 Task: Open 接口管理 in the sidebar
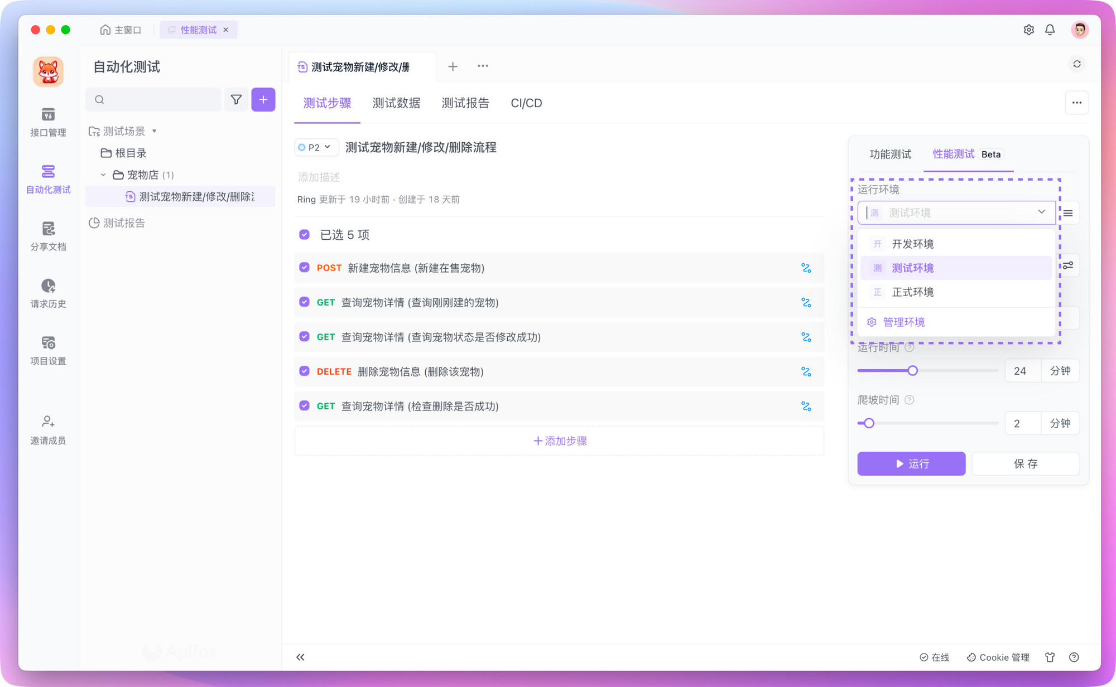pyautogui.click(x=48, y=122)
